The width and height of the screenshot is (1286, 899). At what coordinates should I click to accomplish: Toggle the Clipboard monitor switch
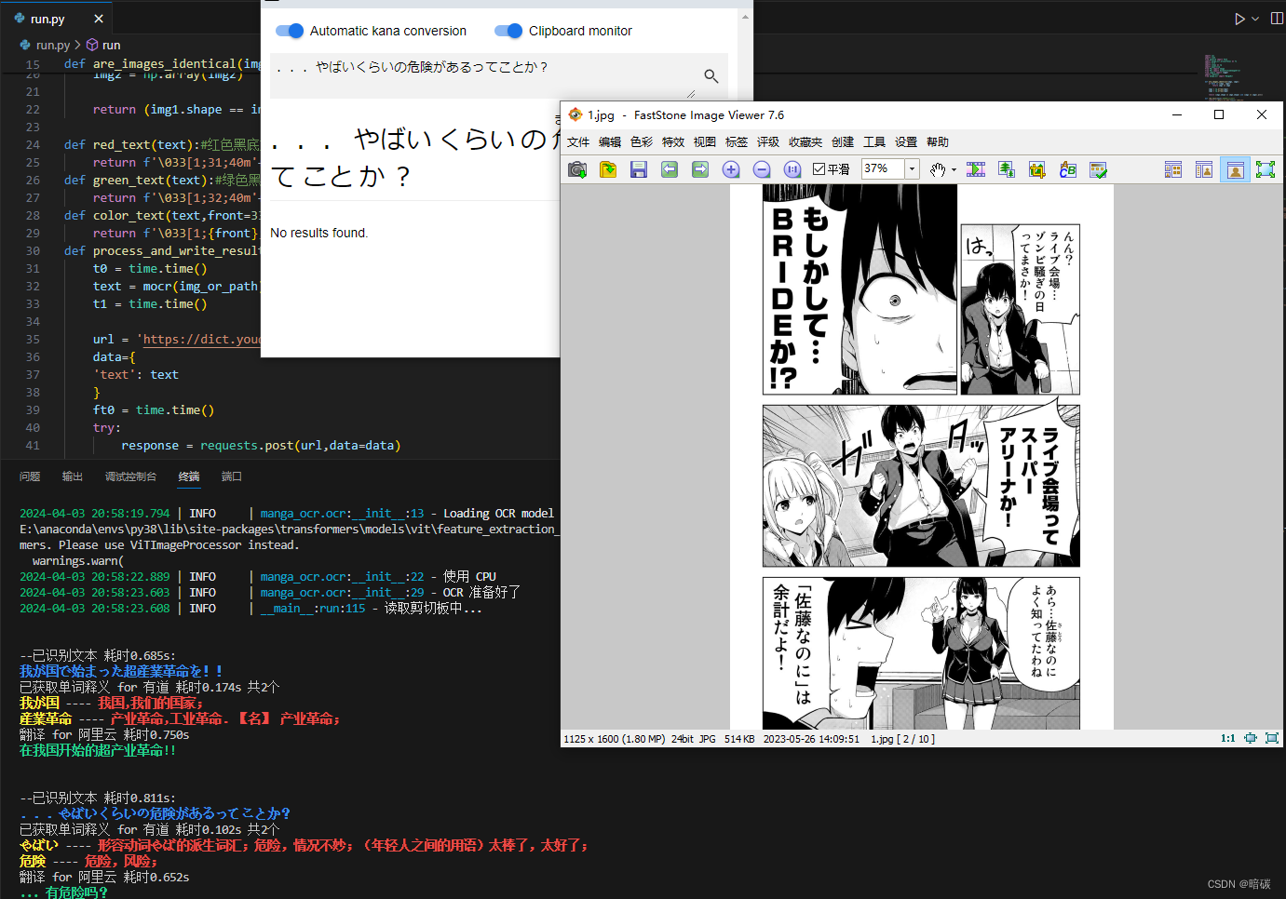coord(508,31)
